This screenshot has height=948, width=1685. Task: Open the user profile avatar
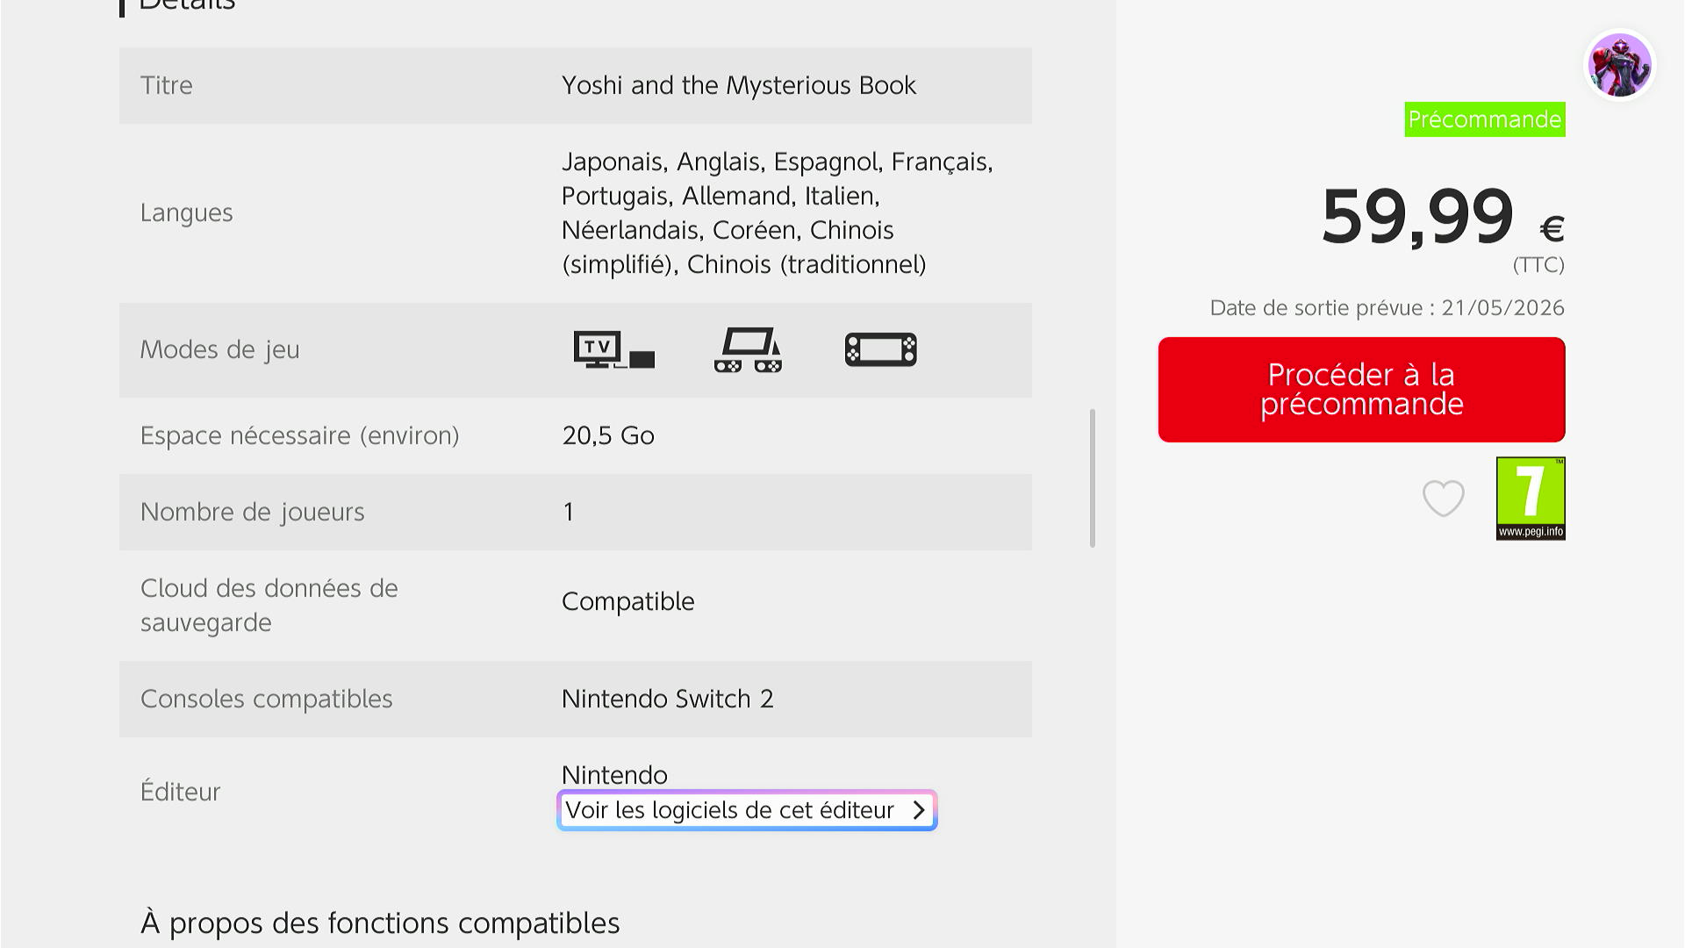[x=1619, y=65]
